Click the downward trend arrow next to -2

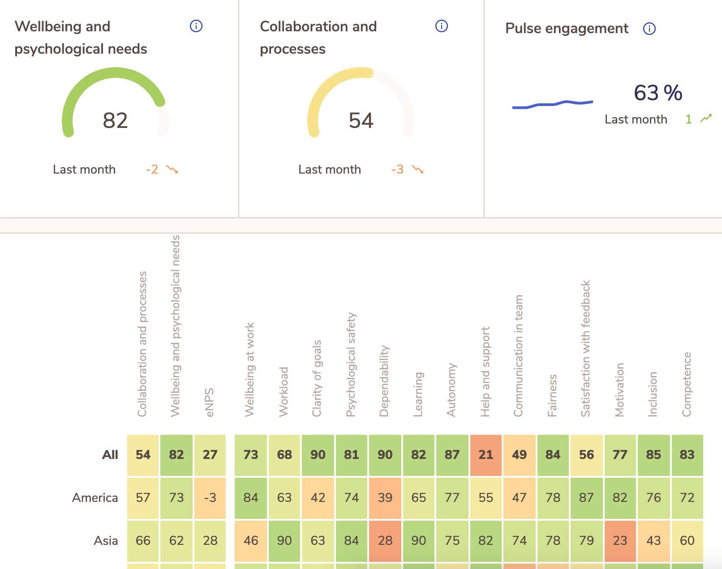click(172, 170)
